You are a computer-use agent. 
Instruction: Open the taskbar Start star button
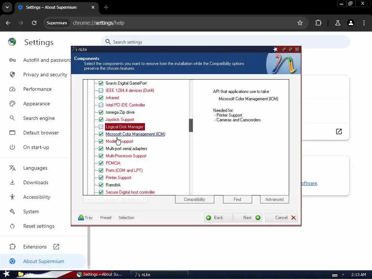[x=6, y=274]
